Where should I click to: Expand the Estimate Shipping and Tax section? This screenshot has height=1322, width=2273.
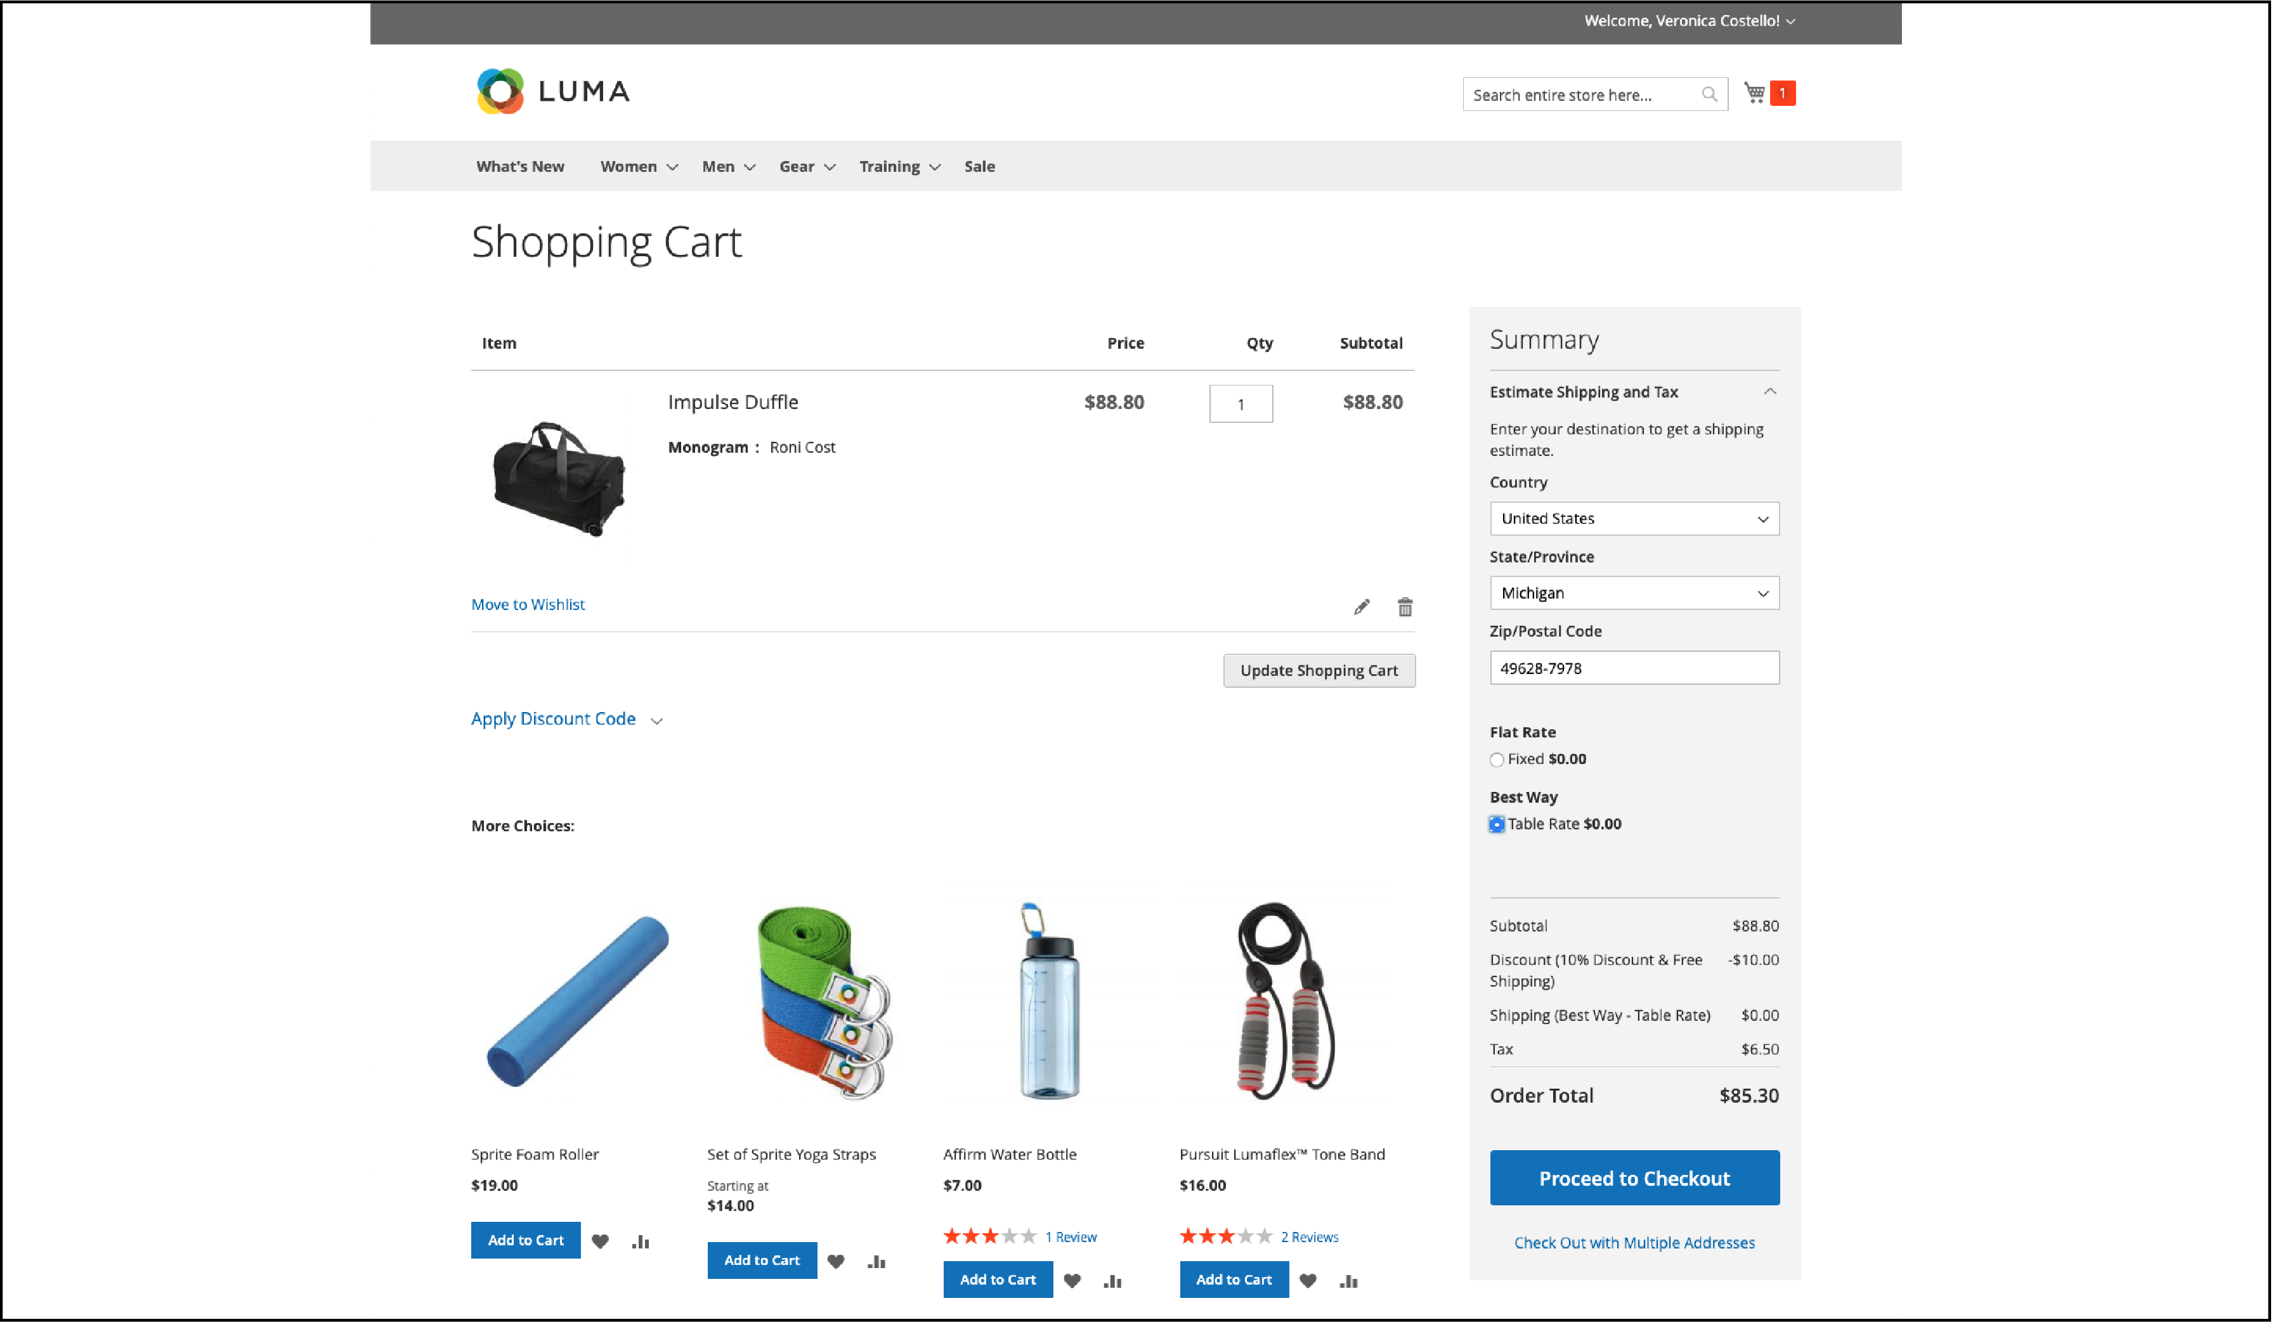[x=1634, y=392]
